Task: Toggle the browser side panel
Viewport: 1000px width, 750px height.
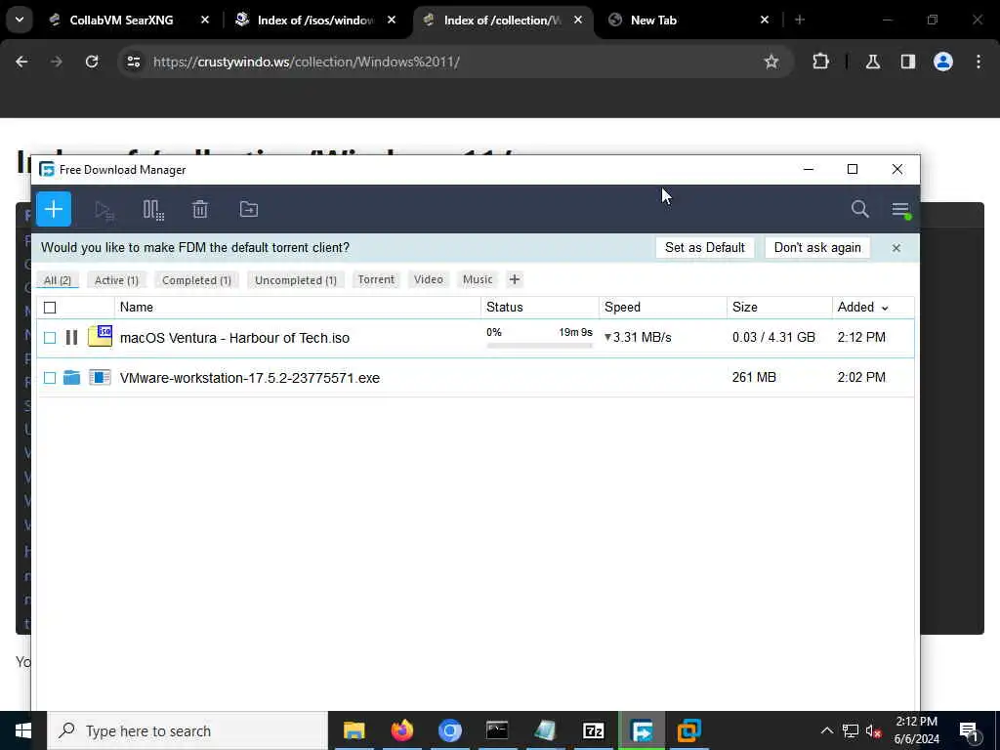Action: click(x=908, y=62)
